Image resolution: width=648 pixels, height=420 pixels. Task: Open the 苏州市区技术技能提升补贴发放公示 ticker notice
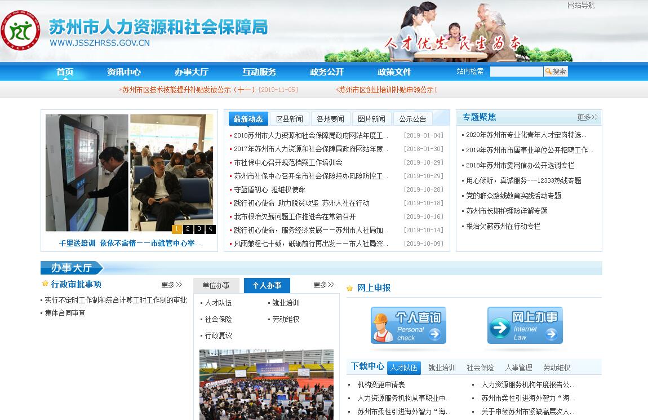[208, 90]
